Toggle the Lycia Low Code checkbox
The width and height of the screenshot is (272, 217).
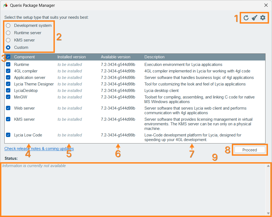(x=8, y=135)
